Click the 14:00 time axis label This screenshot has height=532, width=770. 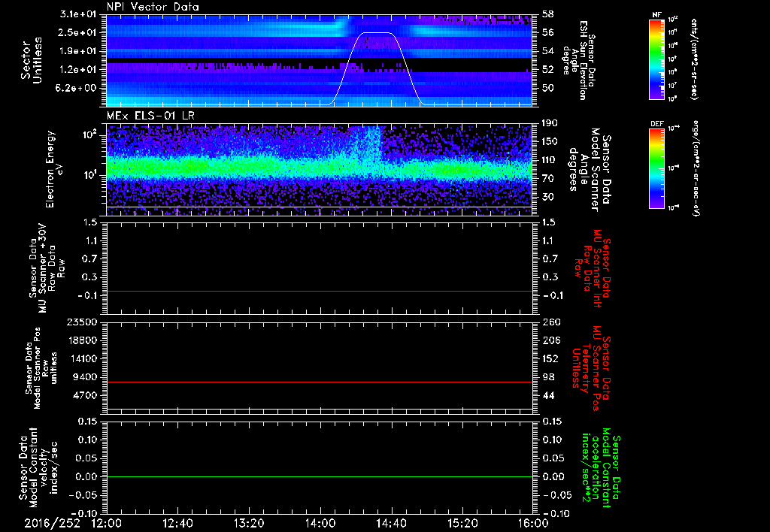coord(320,523)
